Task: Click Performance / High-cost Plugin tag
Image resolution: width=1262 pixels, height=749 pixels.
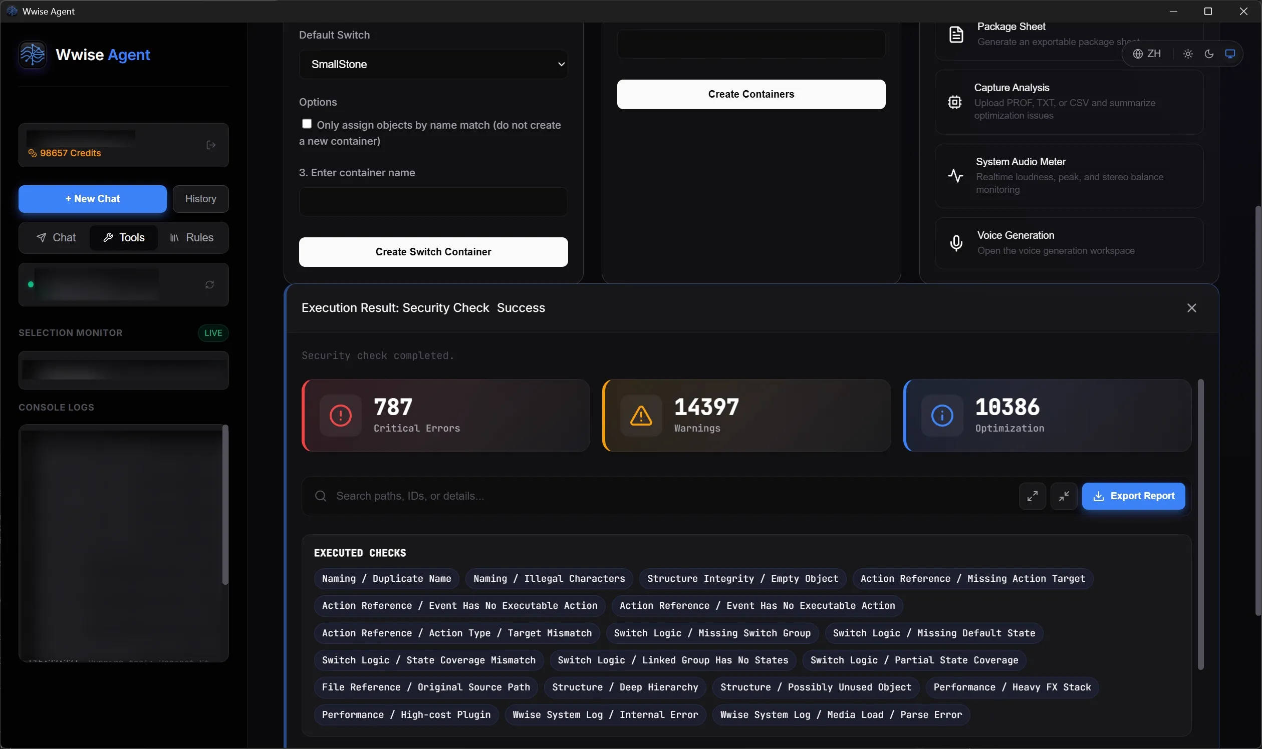Action: [406, 714]
